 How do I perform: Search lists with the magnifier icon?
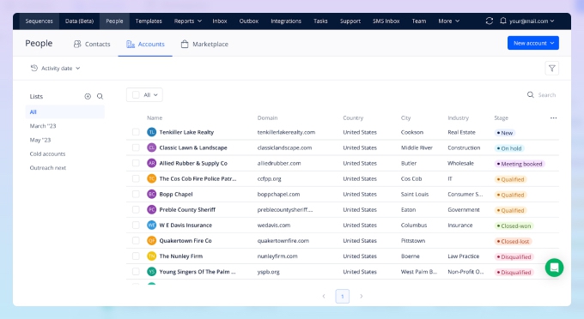pos(100,96)
